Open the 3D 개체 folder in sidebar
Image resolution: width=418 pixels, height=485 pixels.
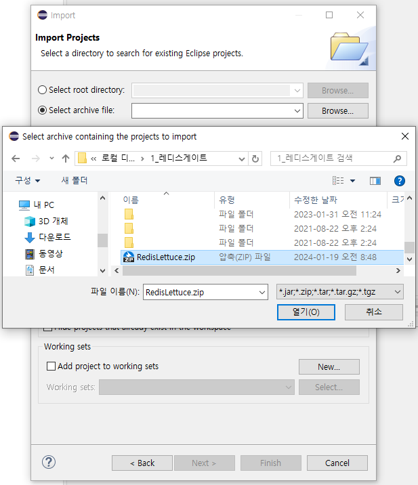(x=53, y=221)
